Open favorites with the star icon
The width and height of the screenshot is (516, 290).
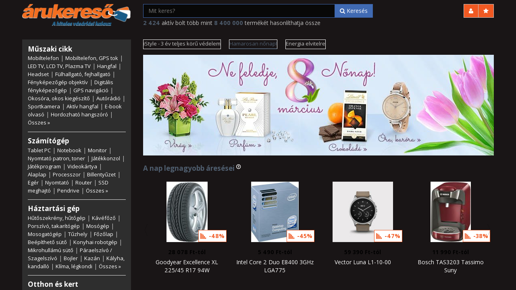coord(486,11)
